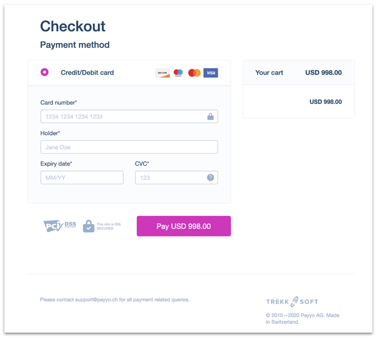
Task: Click the Mastercard logo
Action: click(x=194, y=73)
